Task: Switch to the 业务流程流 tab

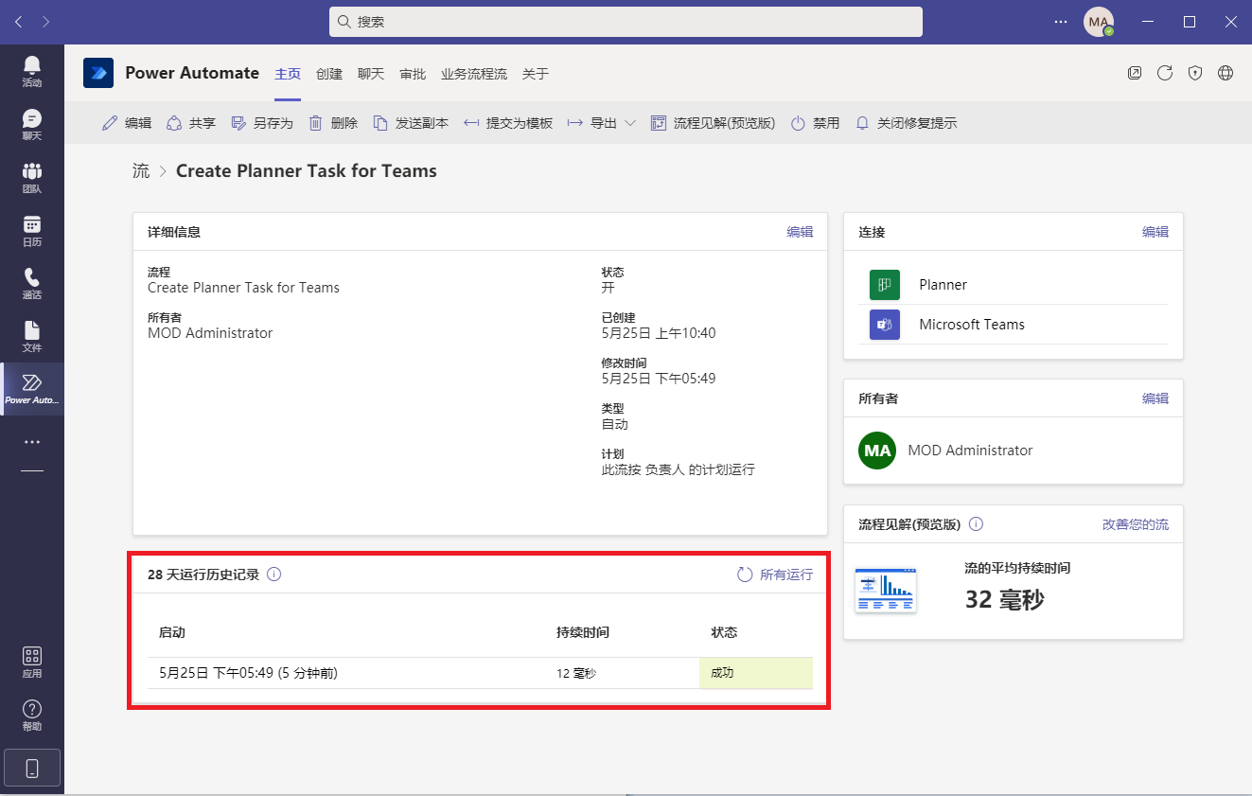Action: pyautogui.click(x=474, y=74)
